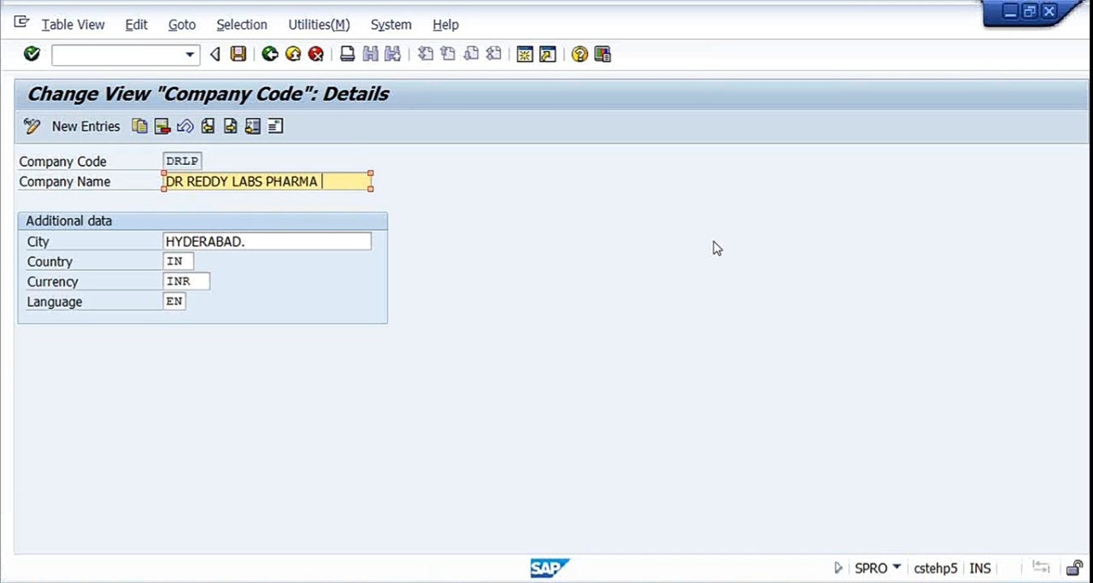Click the Company Name input field
The width and height of the screenshot is (1093, 583).
pos(267,181)
